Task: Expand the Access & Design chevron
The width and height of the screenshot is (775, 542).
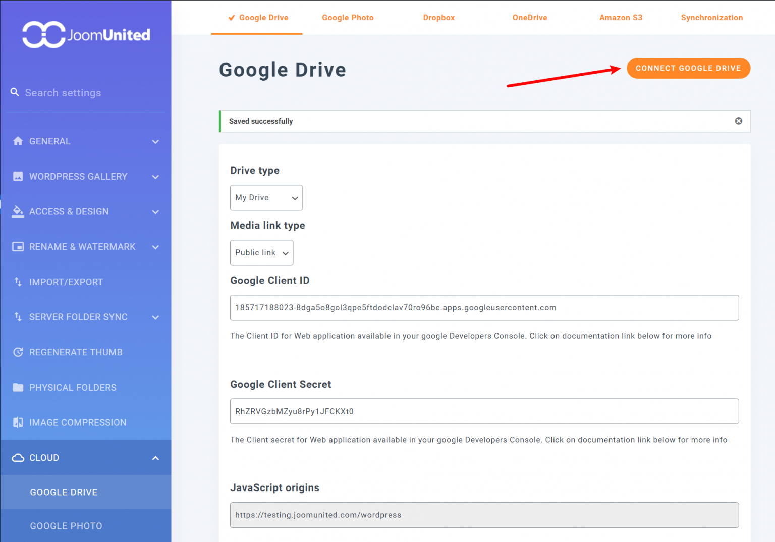Action: pyautogui.click(x=155, y=212)
